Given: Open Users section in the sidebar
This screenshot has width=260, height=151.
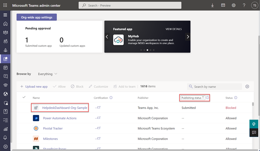Looking at the screenshot, I should (6, 41).
